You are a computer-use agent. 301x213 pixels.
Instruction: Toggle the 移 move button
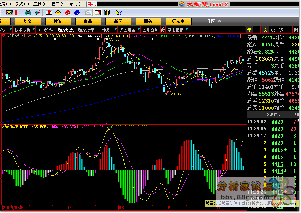(x=281, y=30)
